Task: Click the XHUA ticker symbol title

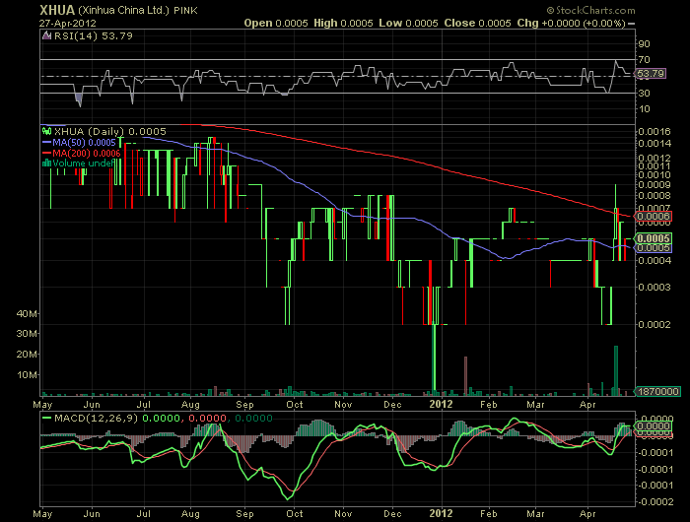Action: [57, 10]
